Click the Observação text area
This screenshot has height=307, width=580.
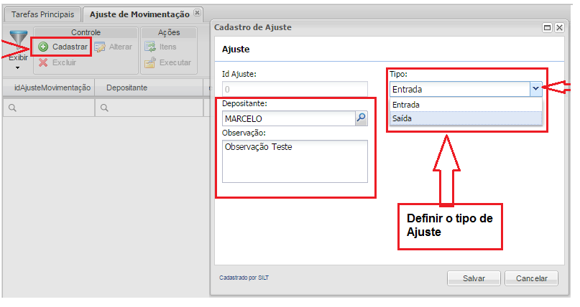(295, 161)
